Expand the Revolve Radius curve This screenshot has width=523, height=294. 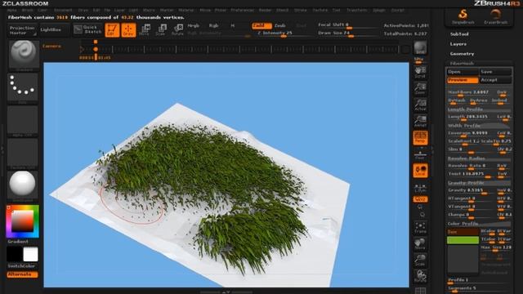coord(479,158)
